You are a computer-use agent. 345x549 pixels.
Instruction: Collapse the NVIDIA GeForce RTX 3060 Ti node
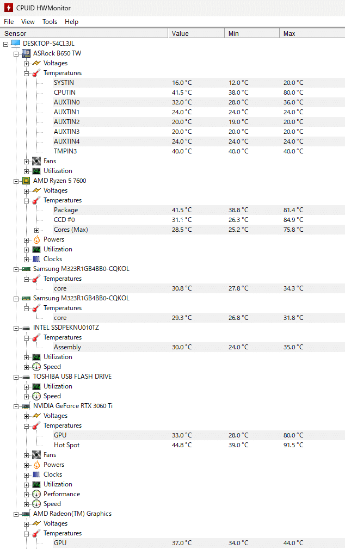[x=16, y=406]
